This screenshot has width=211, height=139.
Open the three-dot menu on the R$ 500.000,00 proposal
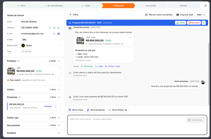click(x=56, y=106)
